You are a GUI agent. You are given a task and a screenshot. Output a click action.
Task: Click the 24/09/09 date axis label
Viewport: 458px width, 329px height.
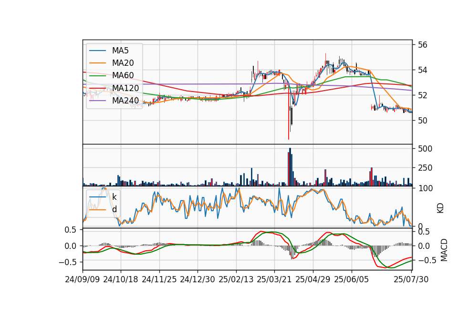click(x=83, y=279)
